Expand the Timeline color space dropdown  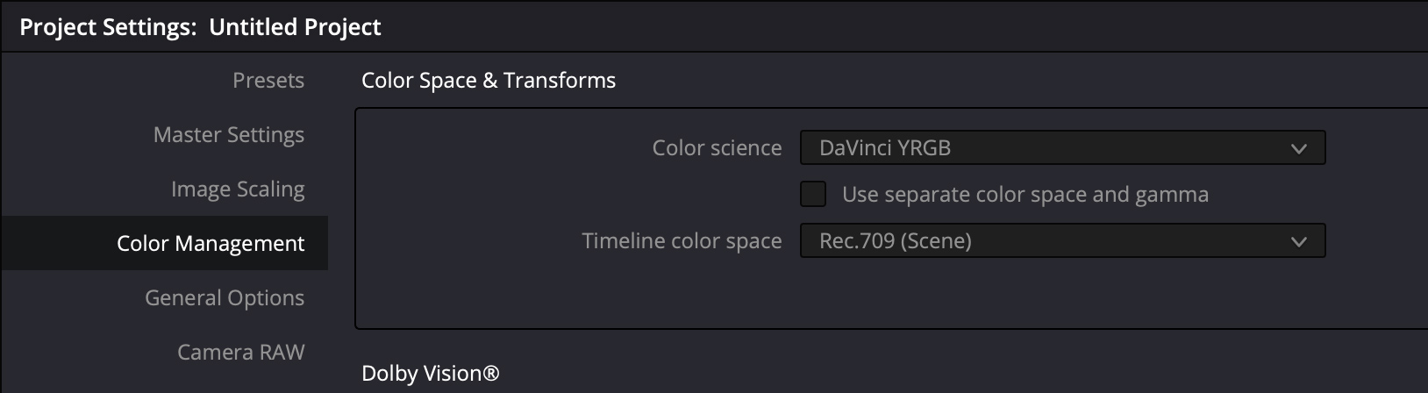tap(1061, 241)
